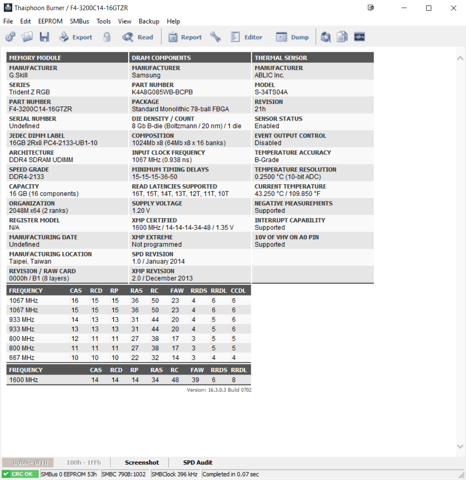This screenshot has height=480, width=466.
Task: Click the title bar compact-view icon
Action: point(371,8)
